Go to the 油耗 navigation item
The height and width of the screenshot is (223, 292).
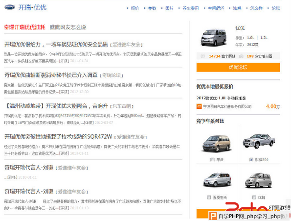(237, 8)
